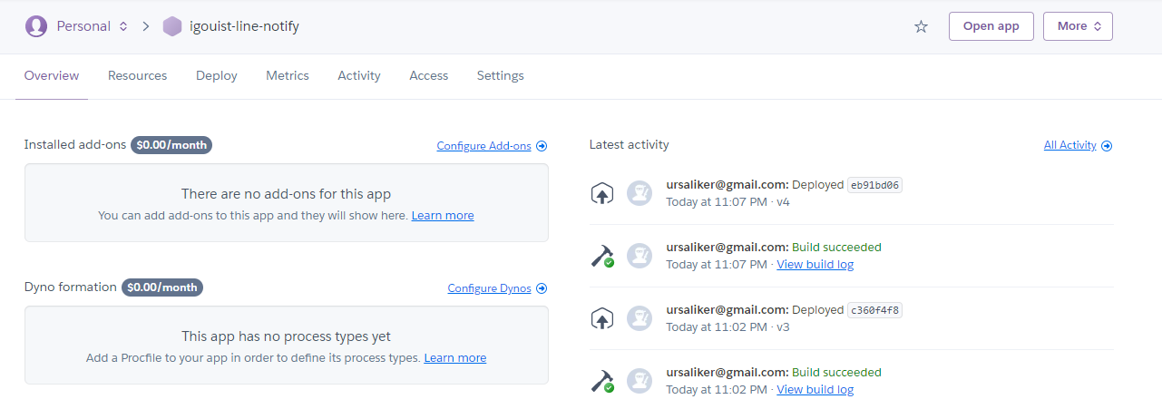Go to the Settings tab
The height and width of the screenshot is (409, 1162).
coord(501,75)
